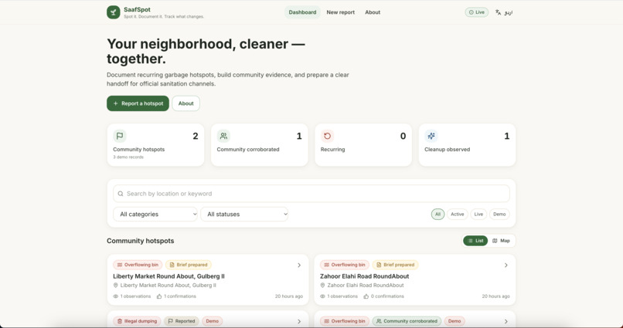
Task: Select the Active filter pill
Action: click(458, 215)
